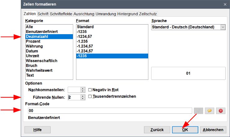Decrease Nachkommastellen with the down arrow
This screenshot has width=230, height=137.
click(x=83, y=91)
